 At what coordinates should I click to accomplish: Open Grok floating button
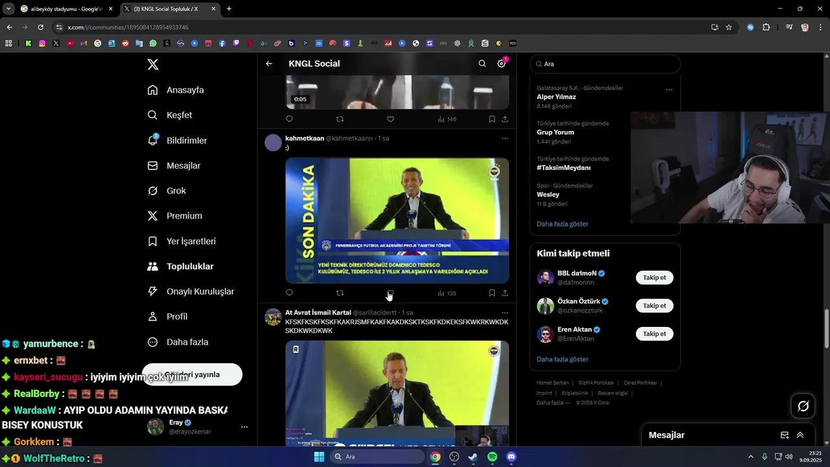(803, 406)
